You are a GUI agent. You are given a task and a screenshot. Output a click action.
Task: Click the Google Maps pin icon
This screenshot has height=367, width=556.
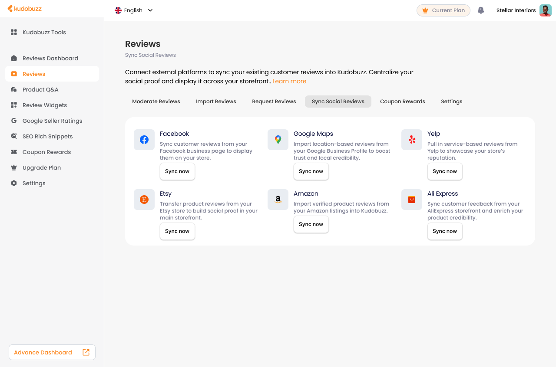pyautogui.click(x=278, y=140)
